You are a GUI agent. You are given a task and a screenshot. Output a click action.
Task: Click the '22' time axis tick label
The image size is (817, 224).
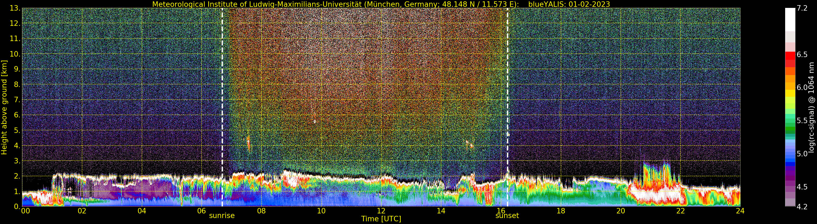point(680,211)
